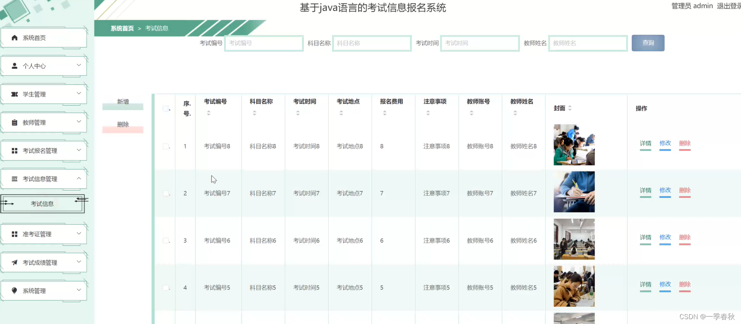Image resolution: width=741 pixels, height=324 pixels.
Task: Click 删除 for 考试编号5 row
Action: point(685,285)
